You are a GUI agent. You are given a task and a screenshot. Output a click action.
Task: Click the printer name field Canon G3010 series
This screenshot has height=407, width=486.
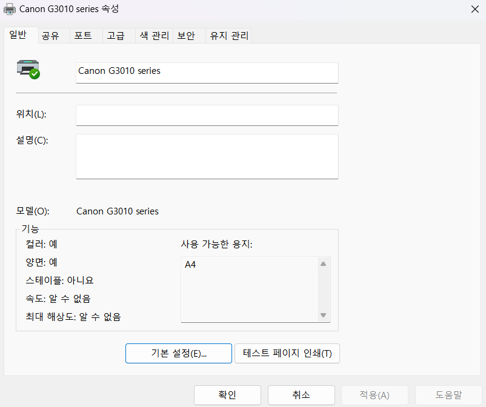coord(207,73)
